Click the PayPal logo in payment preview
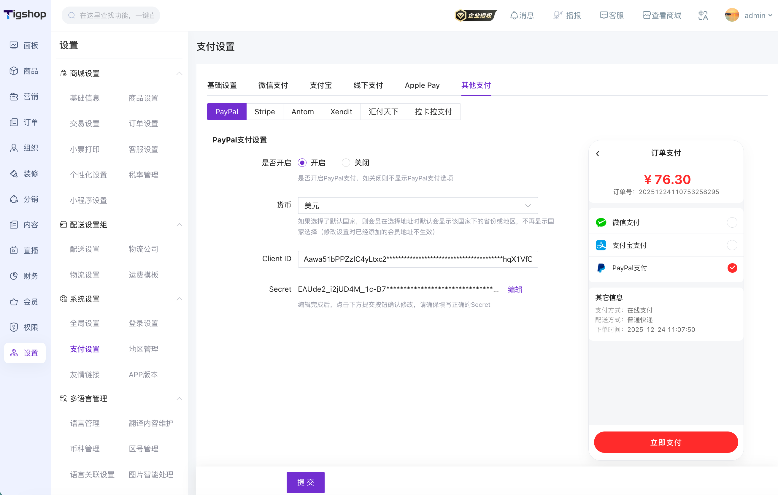 tap(601, 268)
